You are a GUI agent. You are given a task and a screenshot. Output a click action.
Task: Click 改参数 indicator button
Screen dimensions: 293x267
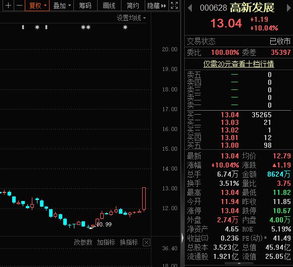click(83, 242)
